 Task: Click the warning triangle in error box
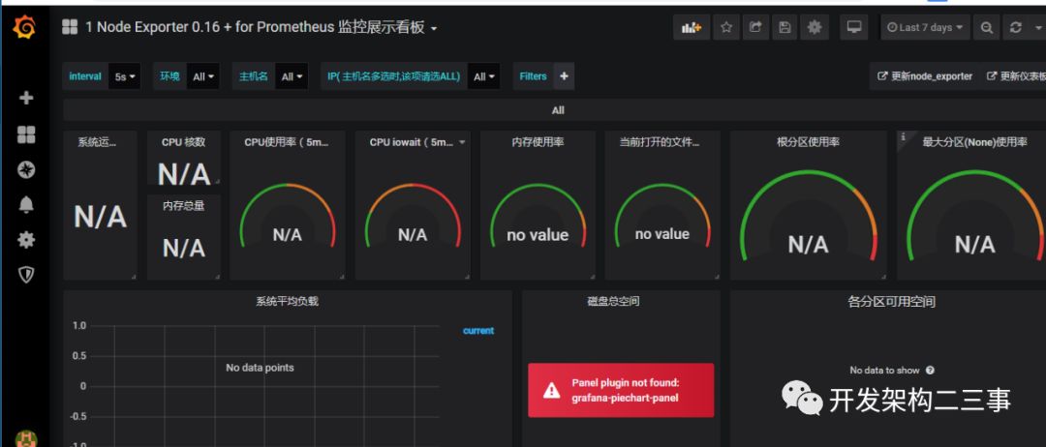(551, 391)
